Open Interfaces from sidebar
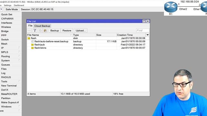 [6, 23]
